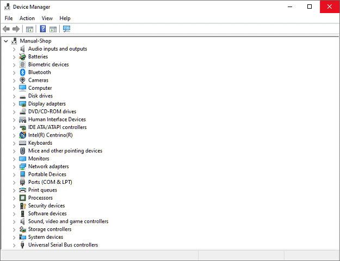
Task: Click the Intel(R) Centrino(R) icon
Action: point(23,135)
